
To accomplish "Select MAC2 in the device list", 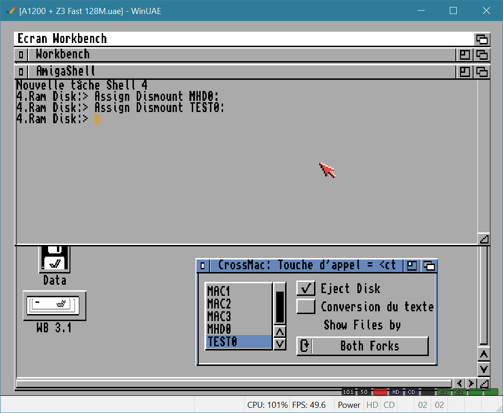I will coord(238,304).
